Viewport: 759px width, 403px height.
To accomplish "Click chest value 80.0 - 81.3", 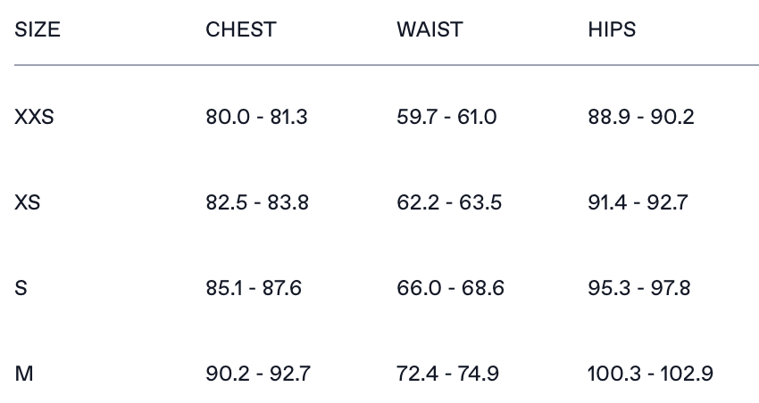I will pos(256,117).
